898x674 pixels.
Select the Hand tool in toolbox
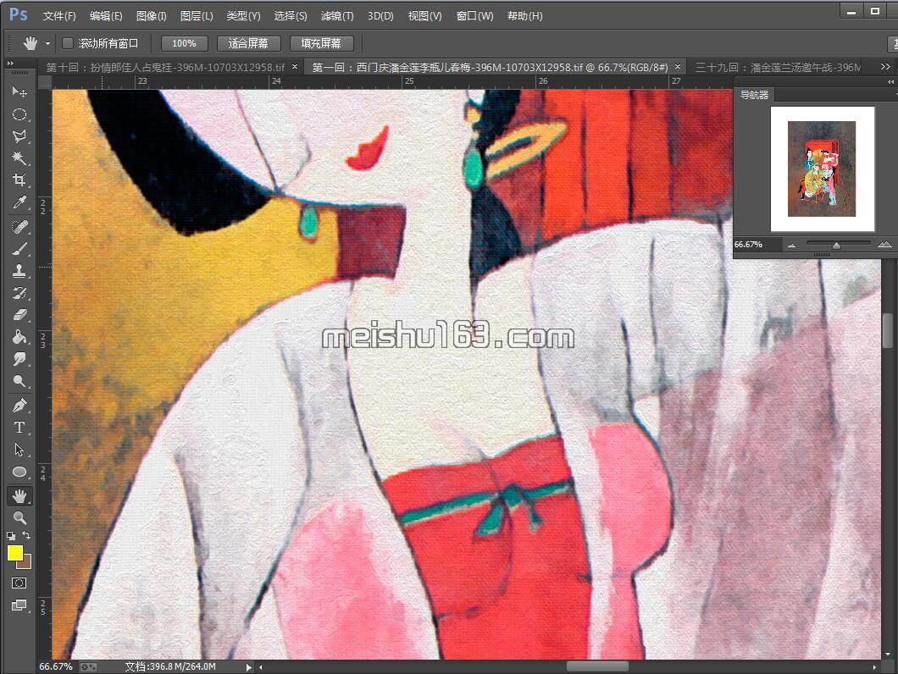(x=19, y=496)
